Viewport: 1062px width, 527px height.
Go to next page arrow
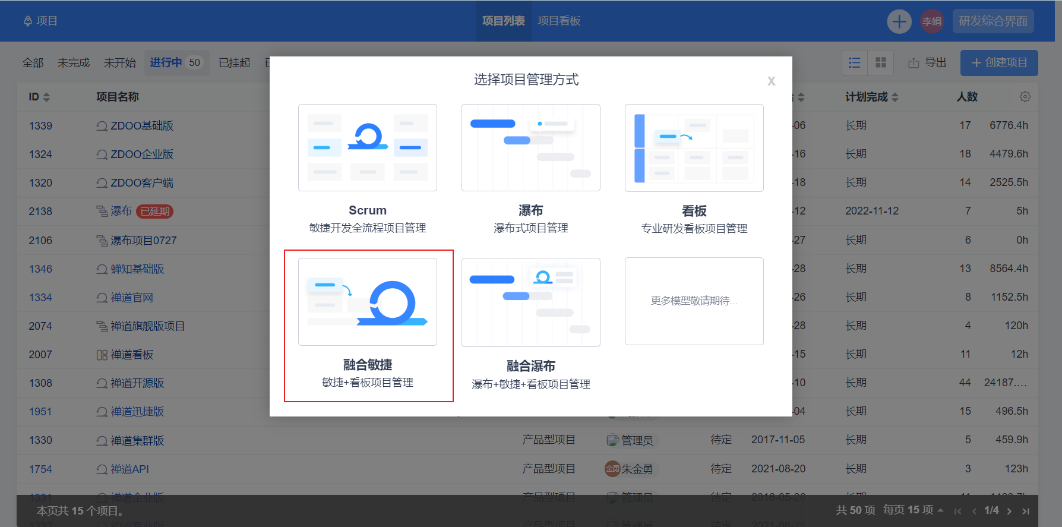tap(1009, 511)
